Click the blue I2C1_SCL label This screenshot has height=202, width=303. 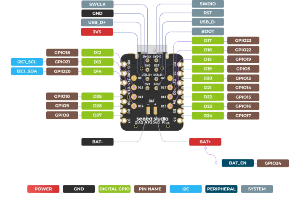27,62
